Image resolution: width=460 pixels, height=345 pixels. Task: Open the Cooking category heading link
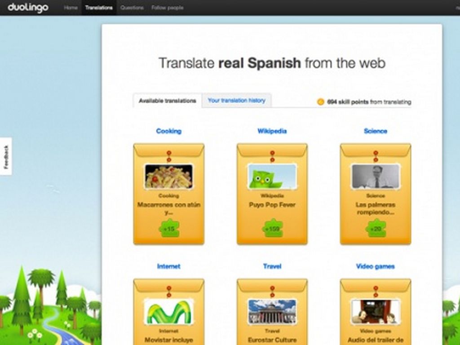[169, 131]
